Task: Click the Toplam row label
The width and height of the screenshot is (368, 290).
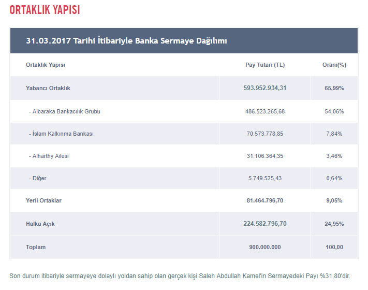Action: pos(36,247)
